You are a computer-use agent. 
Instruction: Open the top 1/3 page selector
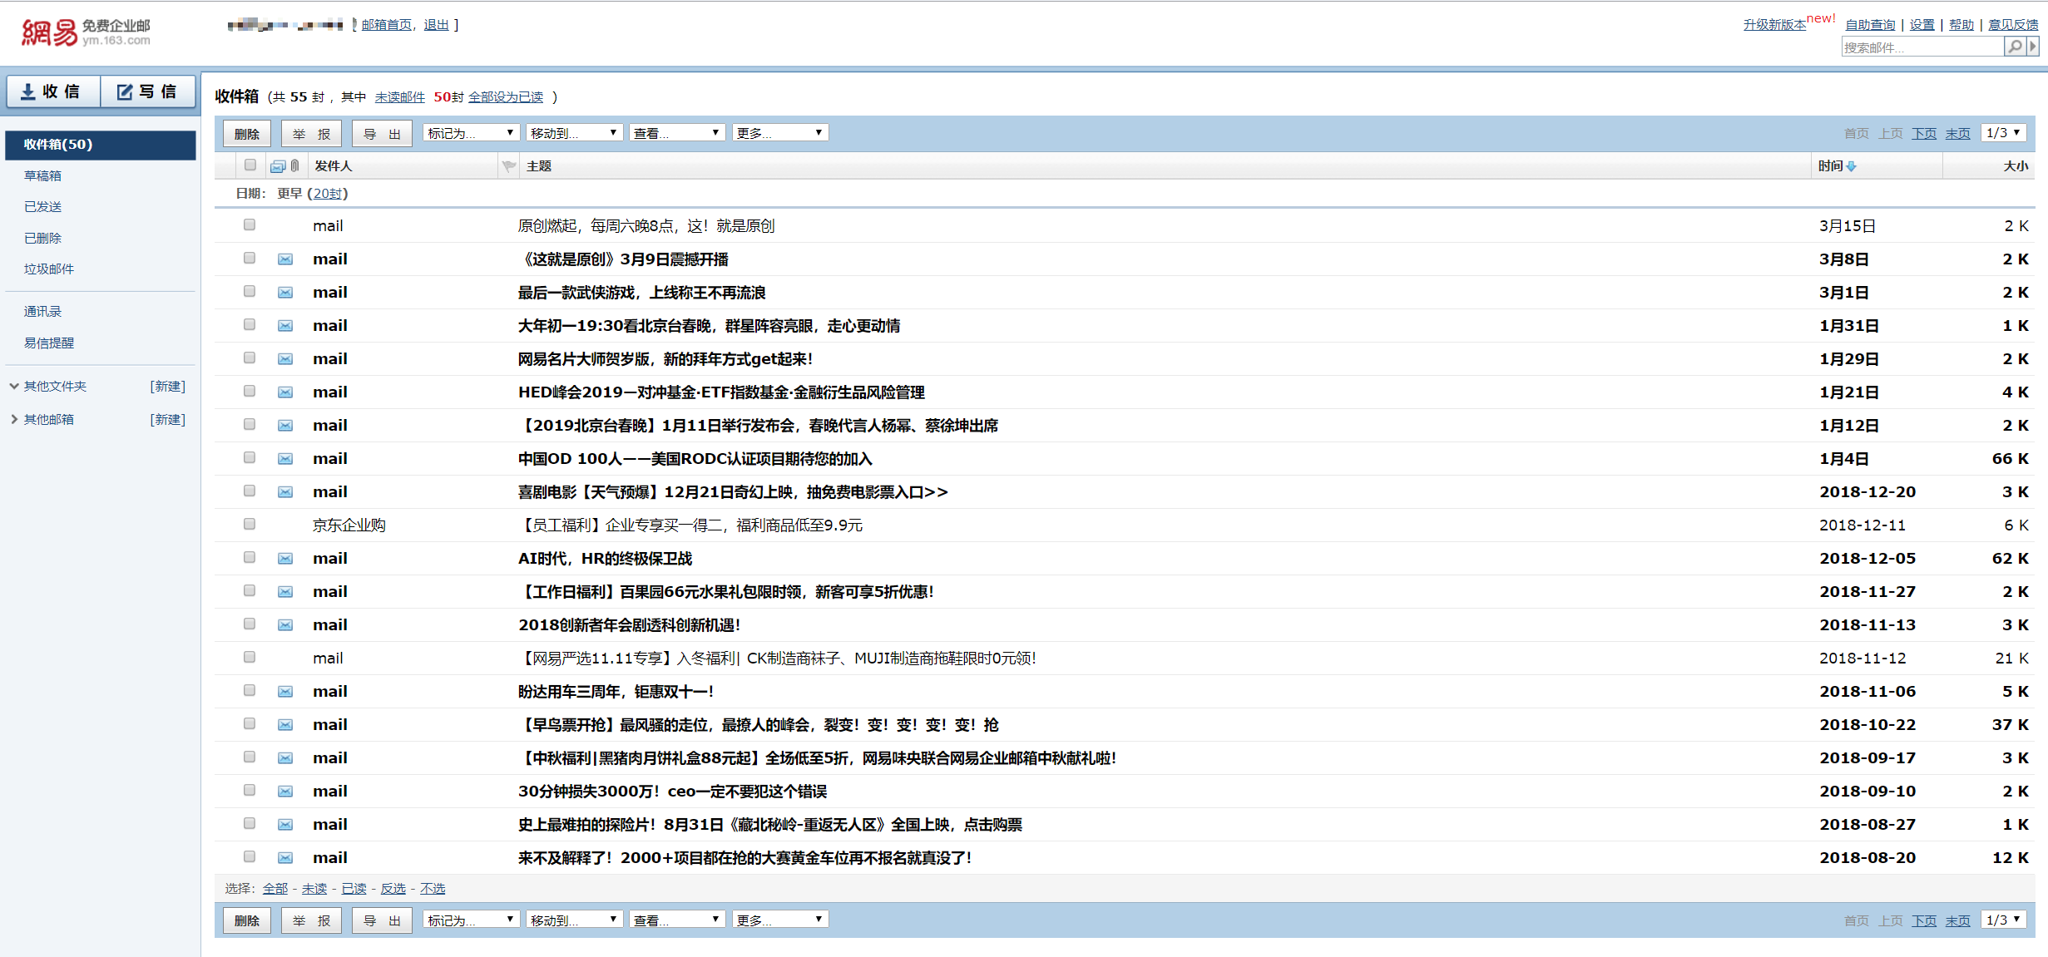pos(2002,133)
